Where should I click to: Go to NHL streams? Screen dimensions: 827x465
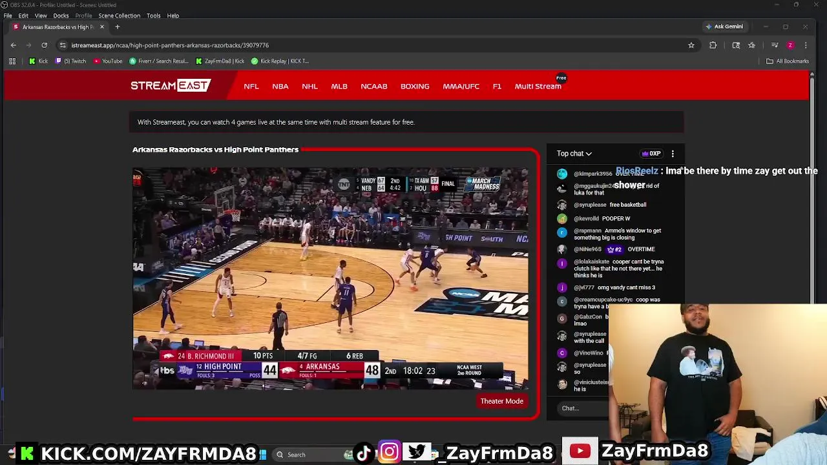(x=309, y=86)
